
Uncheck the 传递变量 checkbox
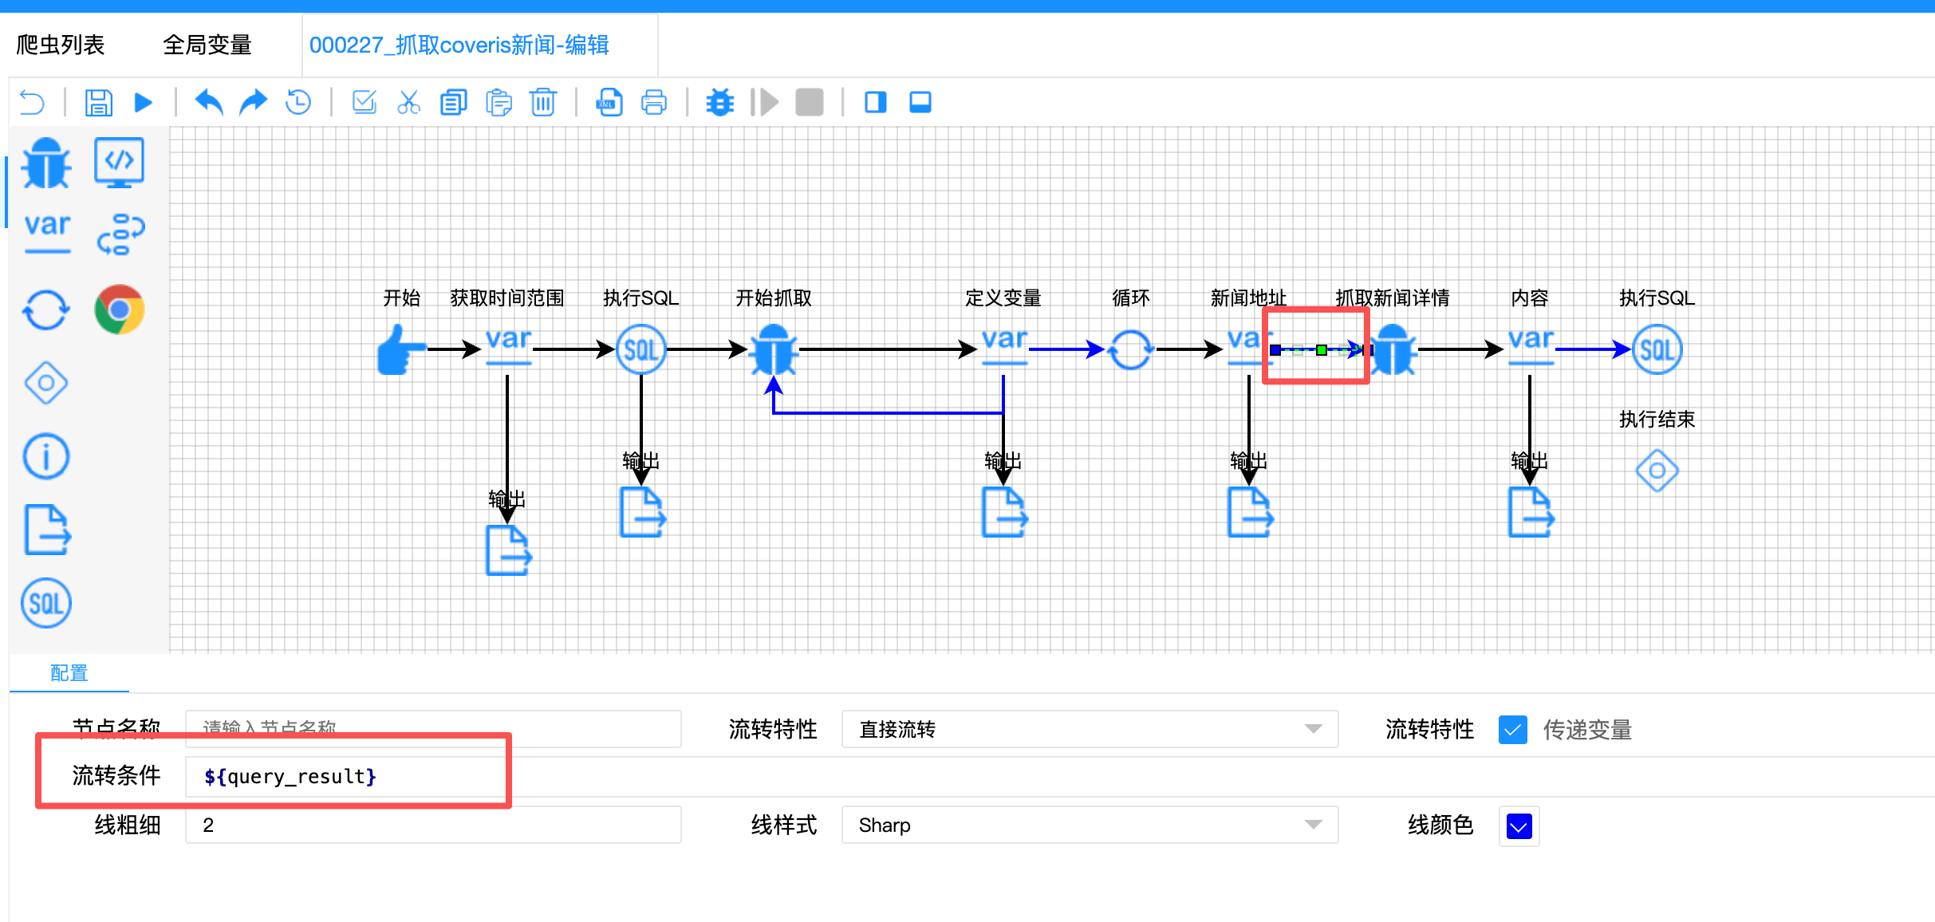point(1512,729)
